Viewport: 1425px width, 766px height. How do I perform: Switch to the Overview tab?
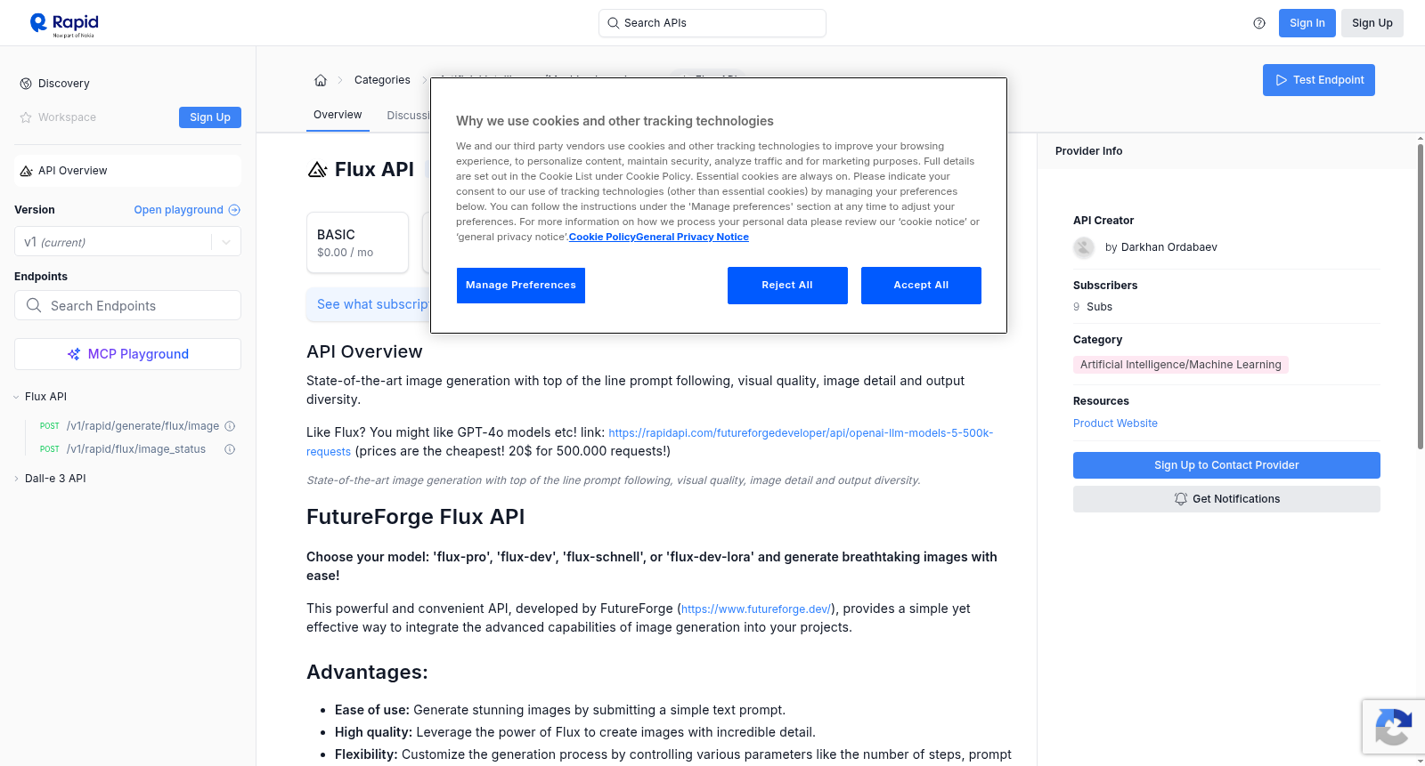(x=338, y=116)
